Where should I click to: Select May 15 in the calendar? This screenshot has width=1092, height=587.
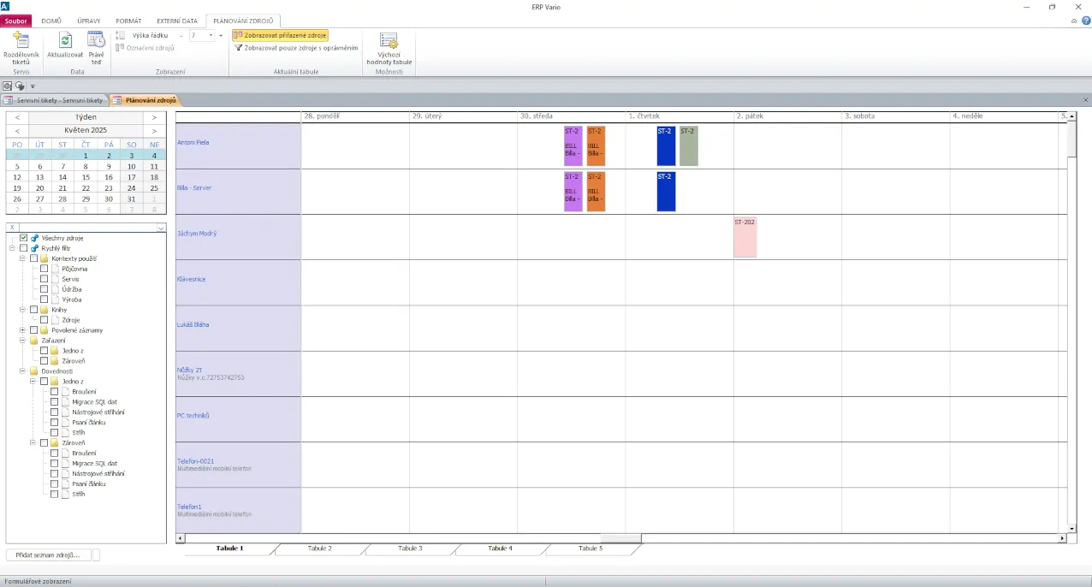click(x=86, y=177)
